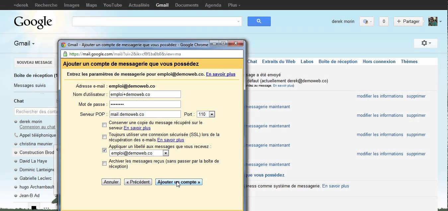Viewport: 448px width, 211px height.
Task: Click the Connexion au chat link
Action: click(37, 127)
